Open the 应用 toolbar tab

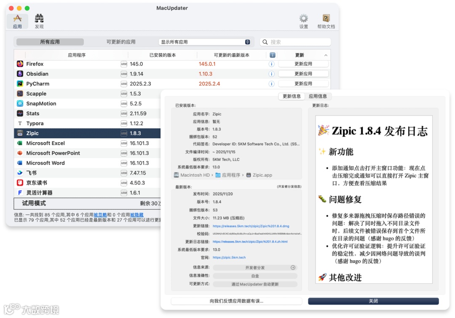point(17,22)
